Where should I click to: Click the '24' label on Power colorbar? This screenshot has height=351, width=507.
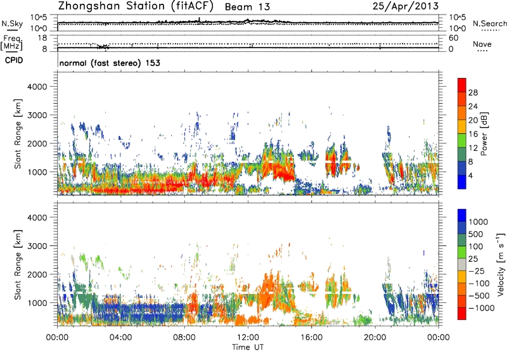473,106
